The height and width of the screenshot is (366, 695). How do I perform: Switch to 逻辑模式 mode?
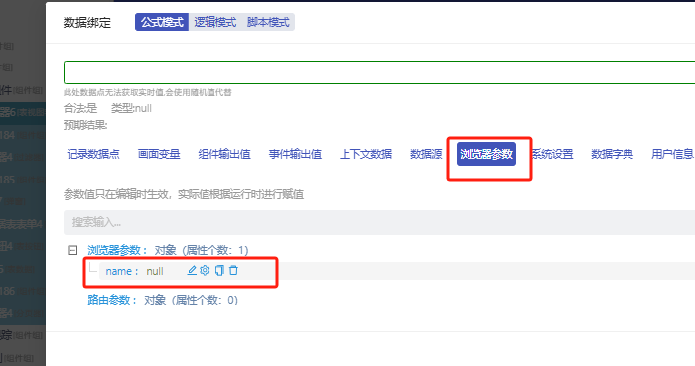coord(215,22)
